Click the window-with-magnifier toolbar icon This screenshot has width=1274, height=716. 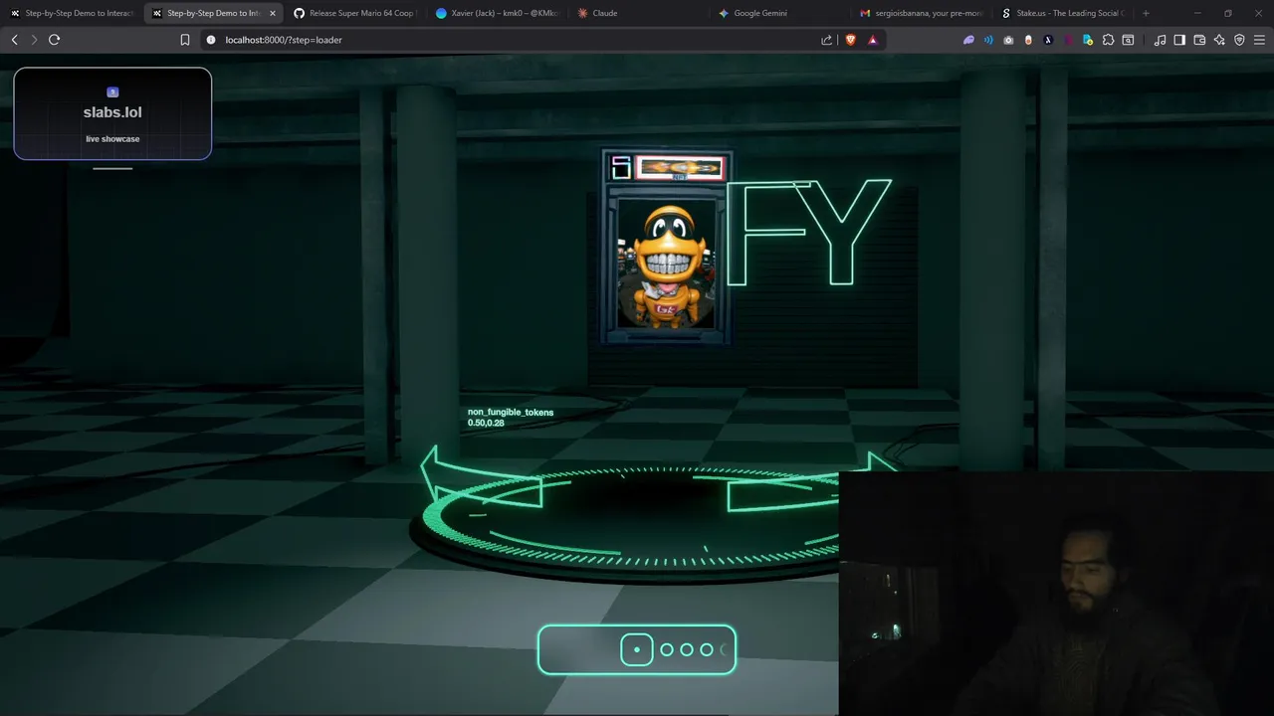click(x=1128, y=40)
